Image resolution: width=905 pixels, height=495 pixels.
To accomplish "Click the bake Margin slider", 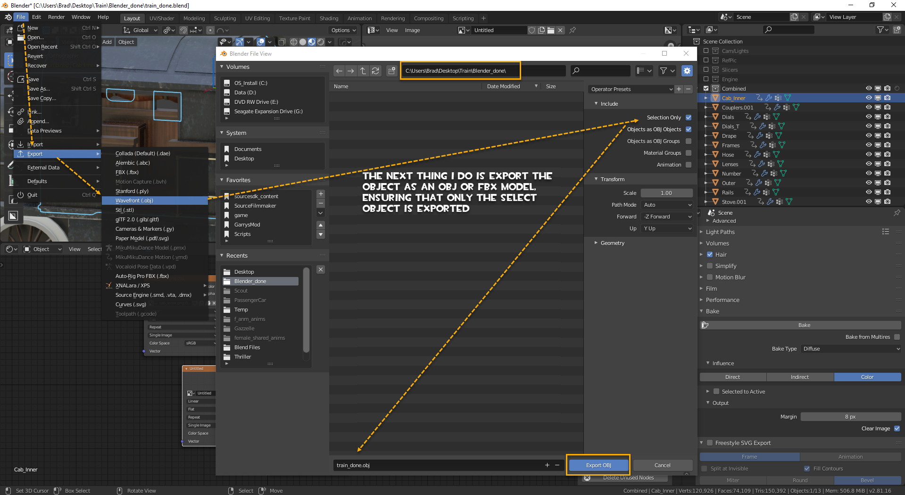I will [x=850, y=417].
